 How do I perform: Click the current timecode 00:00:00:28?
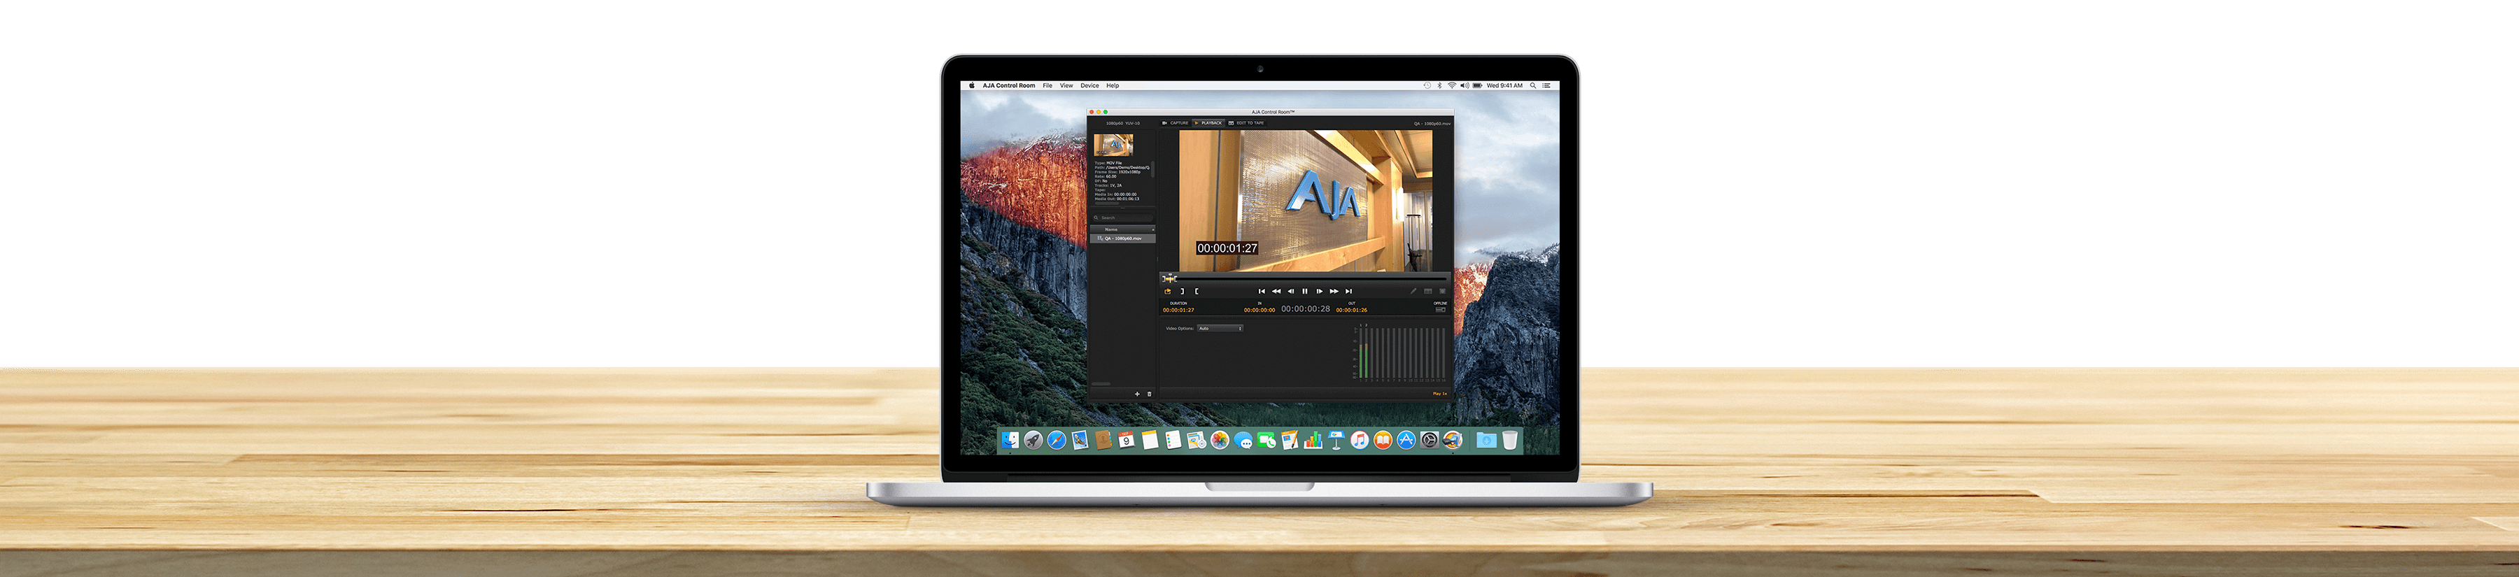click(x=1306, y=309)
